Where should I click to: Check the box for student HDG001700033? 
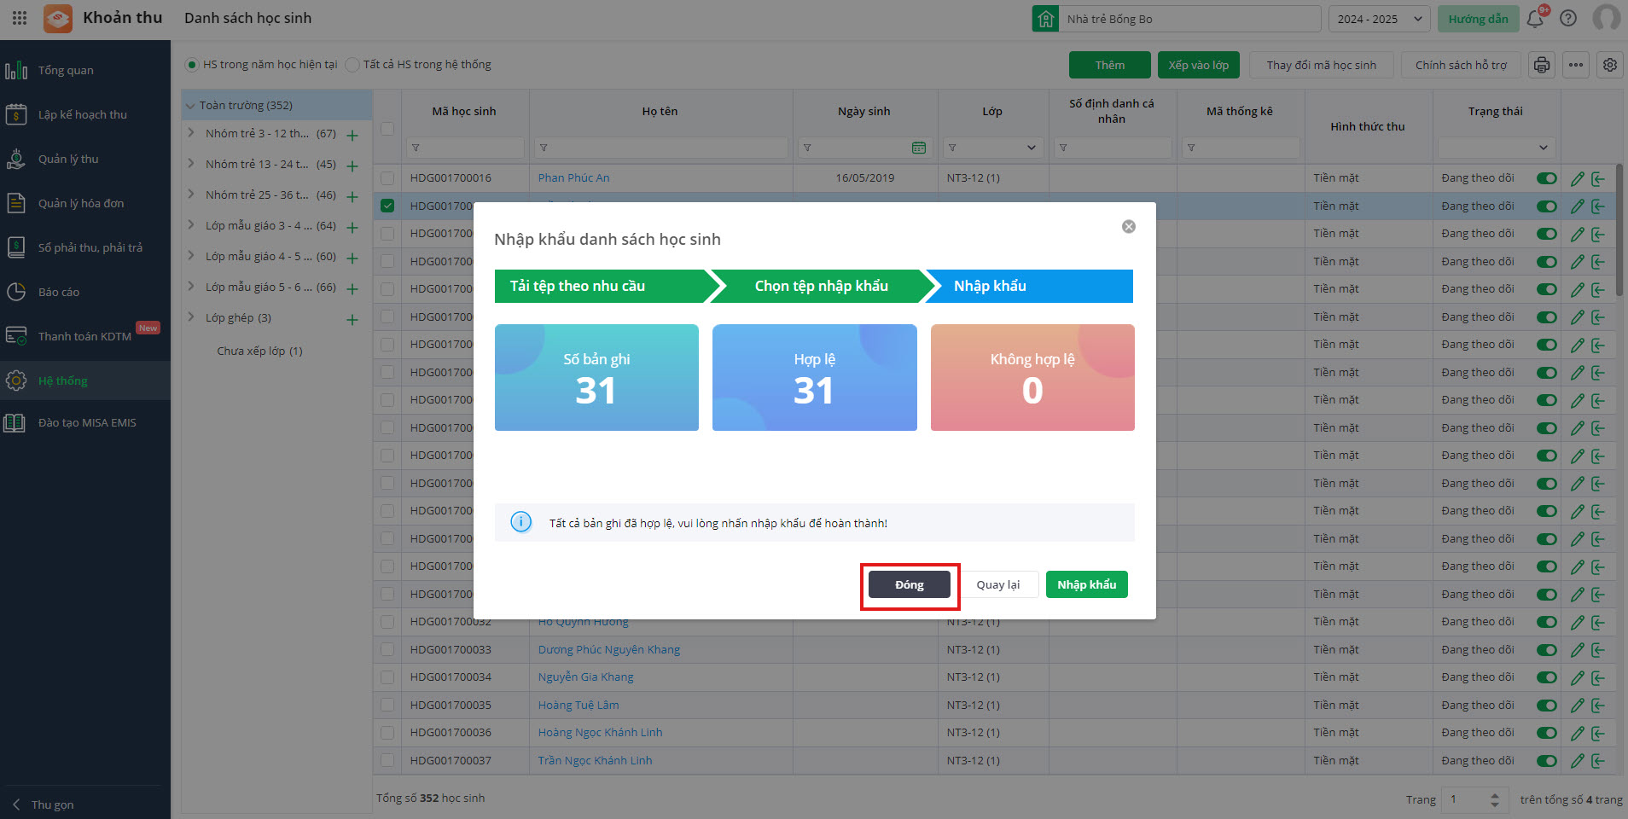[387, 650]
